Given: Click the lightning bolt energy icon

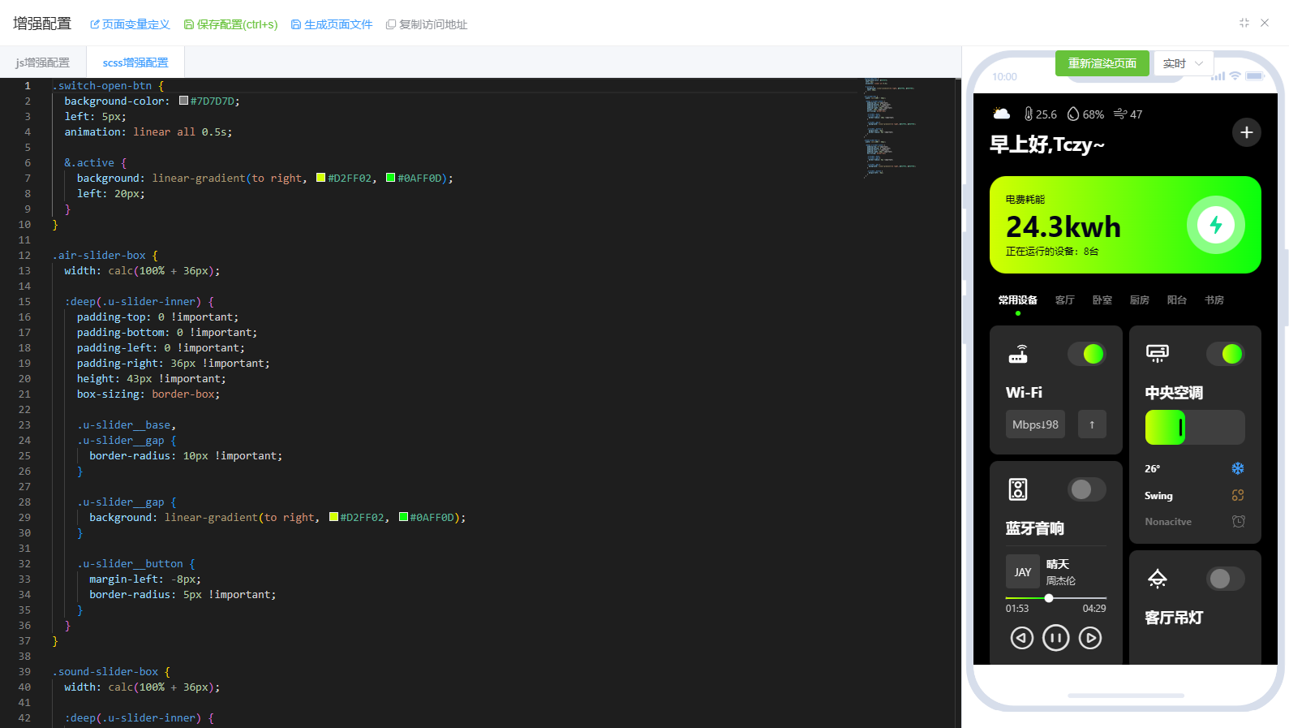Looking at the screenshot, I should pos(1215,225).
